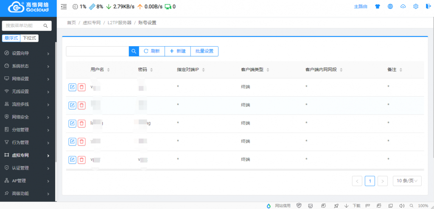Open the 10 条/页 page size dropdown
The height and width of the screenshot is (209, 434).
click(x=407, y=181)
